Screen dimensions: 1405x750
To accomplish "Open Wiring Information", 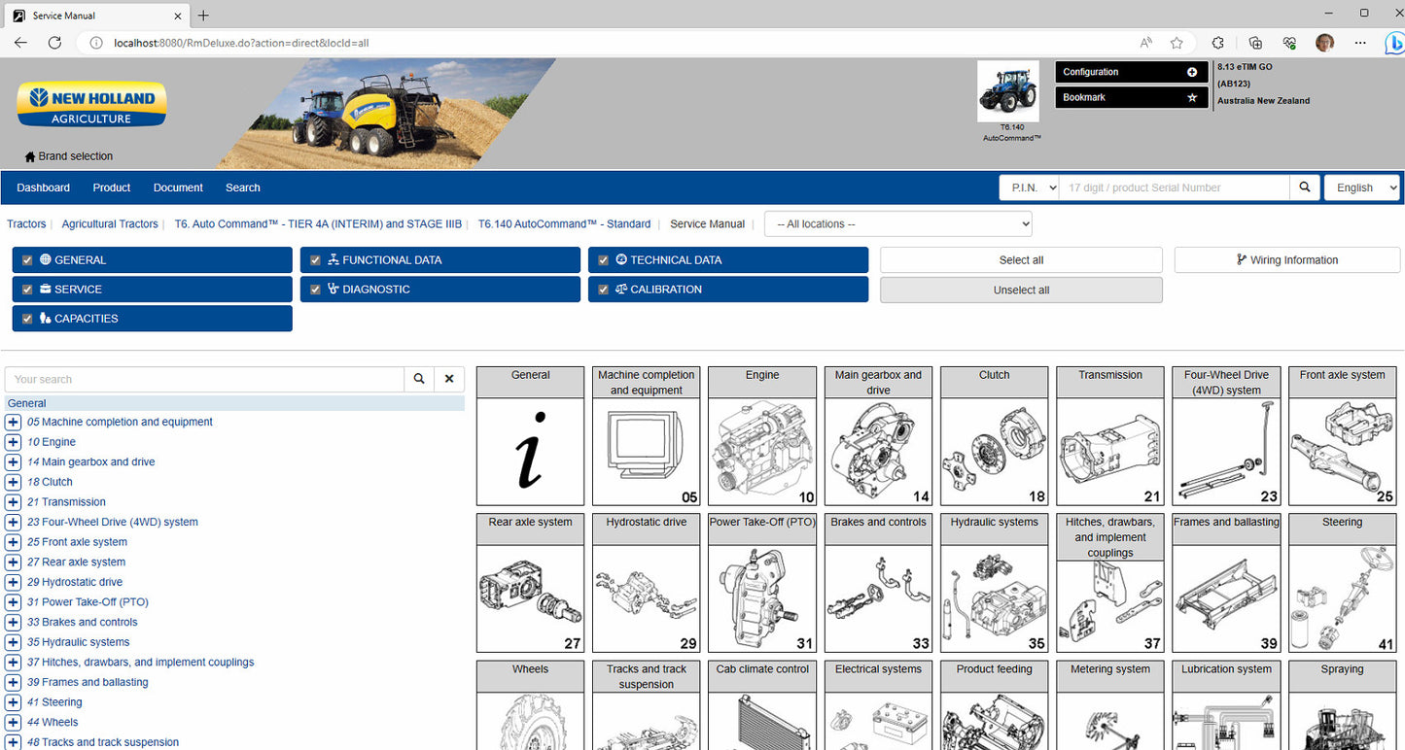I will click(1285, 259).
